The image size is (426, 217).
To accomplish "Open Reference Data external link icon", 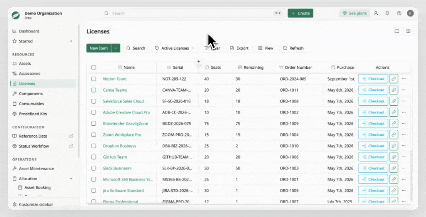I will pos(71,136).
